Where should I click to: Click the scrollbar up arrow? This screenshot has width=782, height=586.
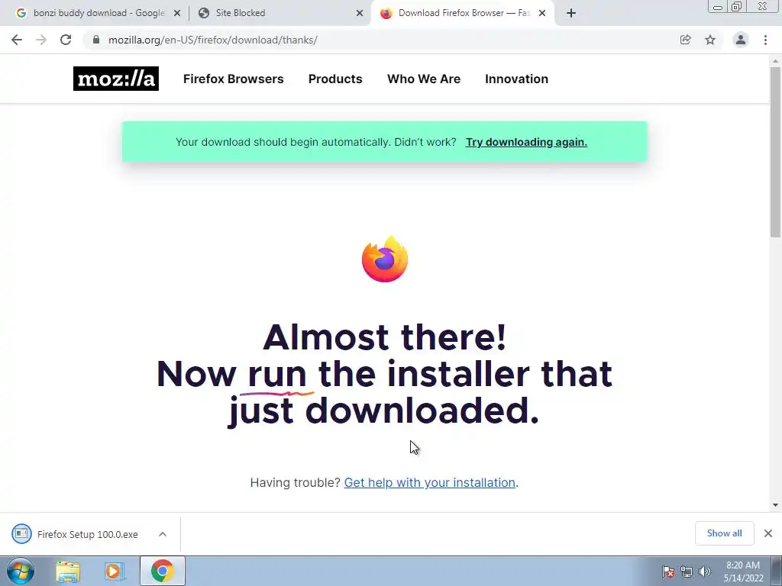point(775,61)
